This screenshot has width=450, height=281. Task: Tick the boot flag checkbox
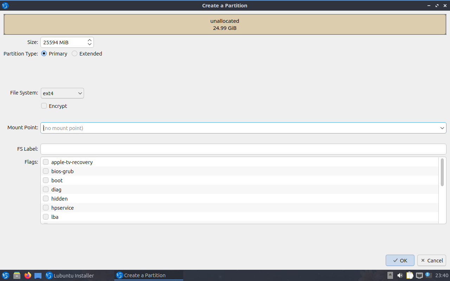46,181
